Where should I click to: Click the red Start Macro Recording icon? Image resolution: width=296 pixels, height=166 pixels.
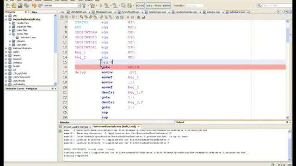coord(128,17)
